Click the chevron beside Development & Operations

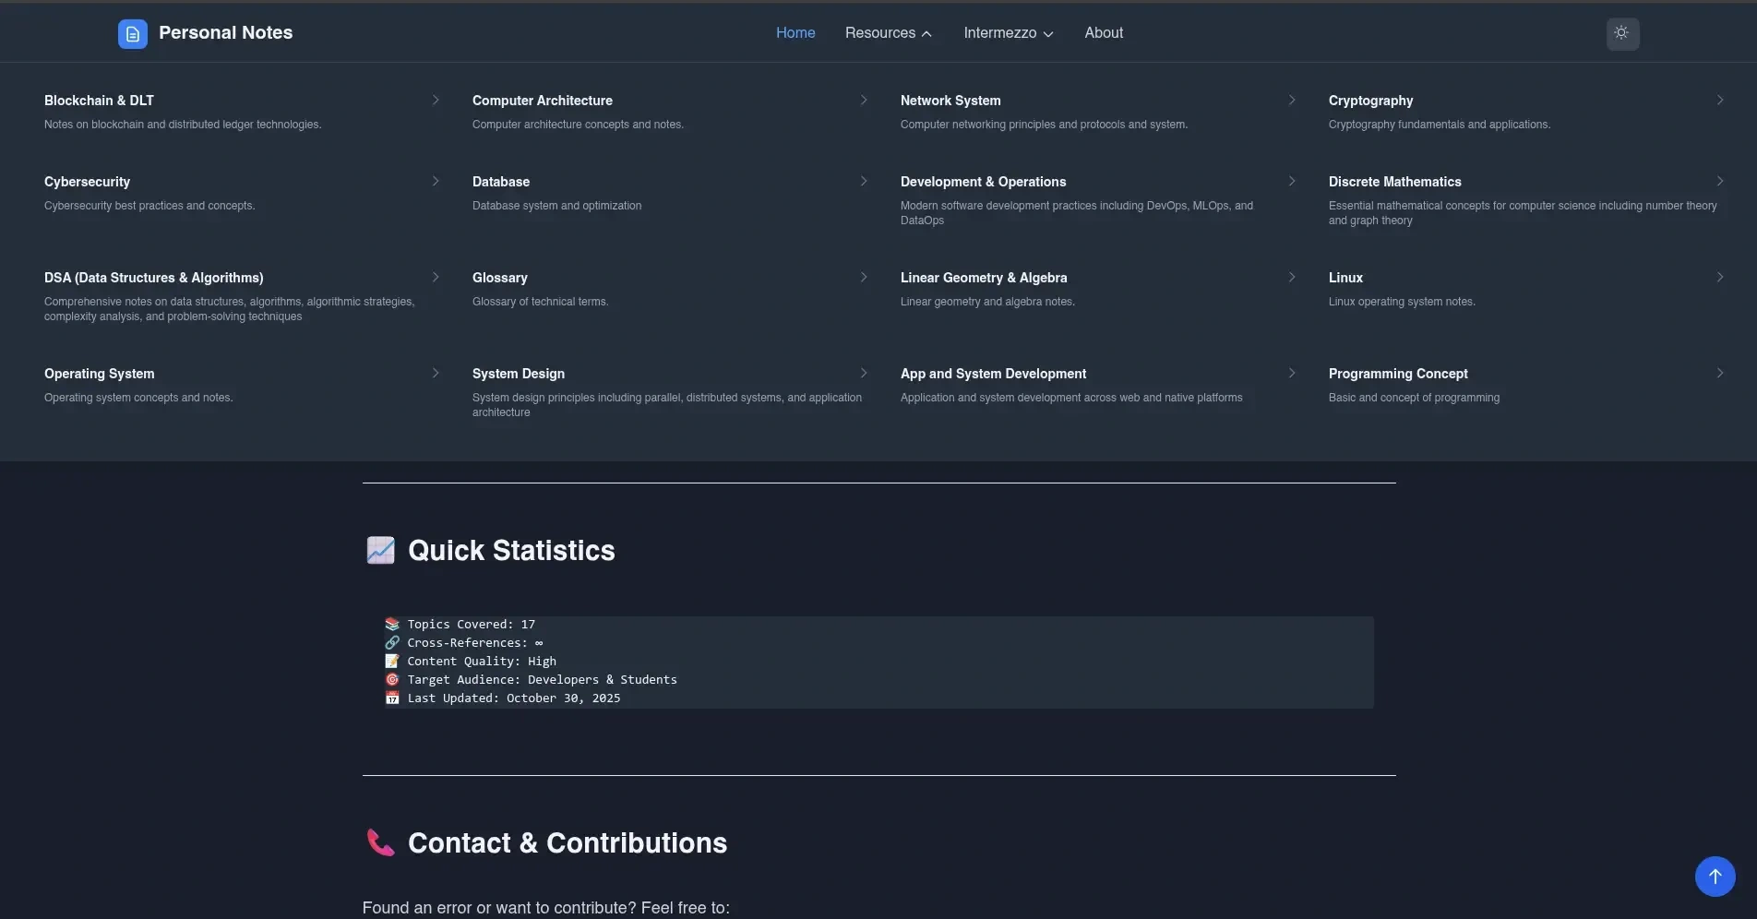click(1292, 181)
